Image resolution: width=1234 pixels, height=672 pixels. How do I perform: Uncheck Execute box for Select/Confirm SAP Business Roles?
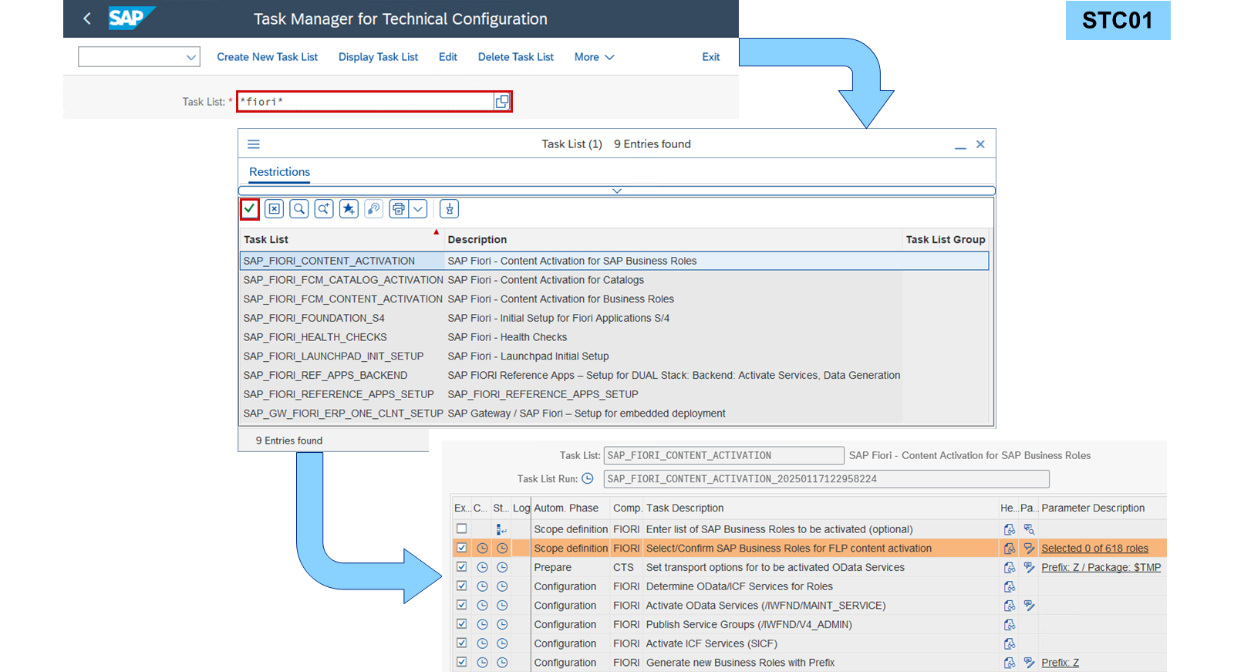point(461,548)
